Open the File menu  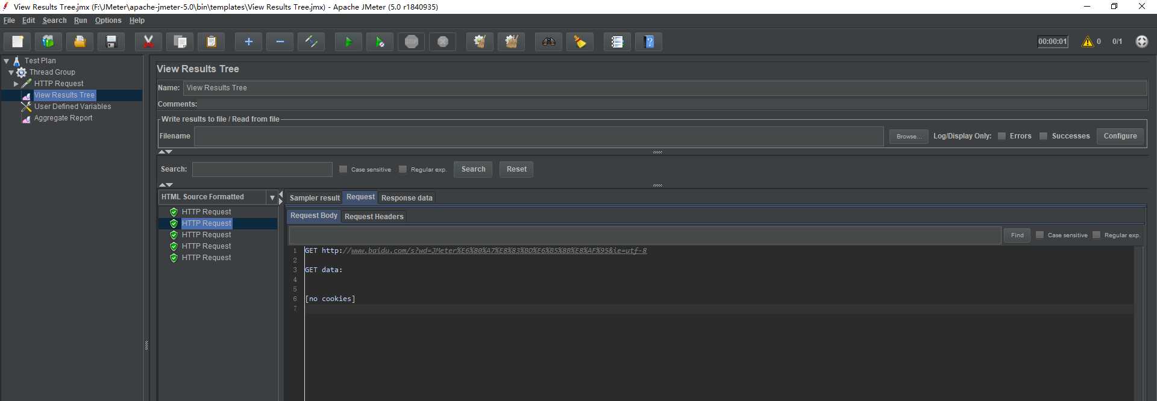pyautogui.click(x=9, y=20)
